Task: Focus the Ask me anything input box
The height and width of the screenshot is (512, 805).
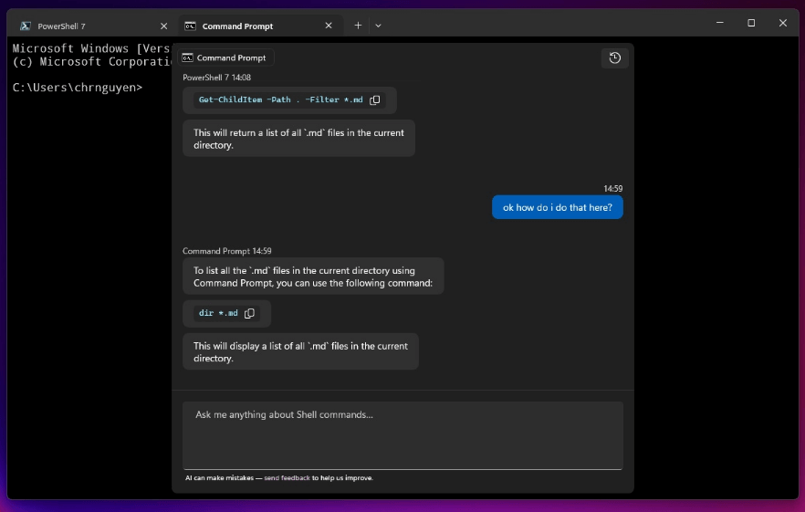Action: point(402,434)
